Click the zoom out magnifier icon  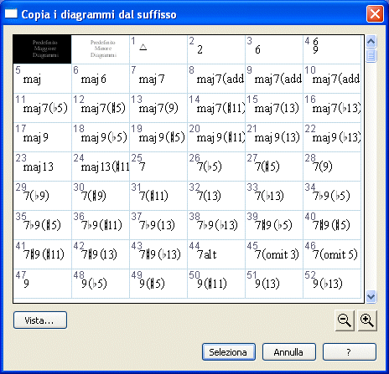345,320
